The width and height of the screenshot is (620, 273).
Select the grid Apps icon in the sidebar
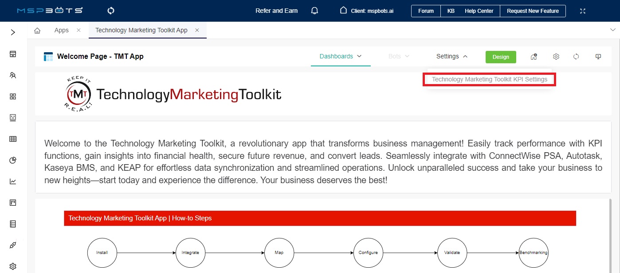click(12, 96)
